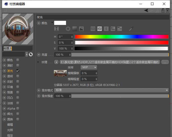Screen dimensions: 172x137
Task: Select 光照 in the left channel list
Action: point(10,130)
